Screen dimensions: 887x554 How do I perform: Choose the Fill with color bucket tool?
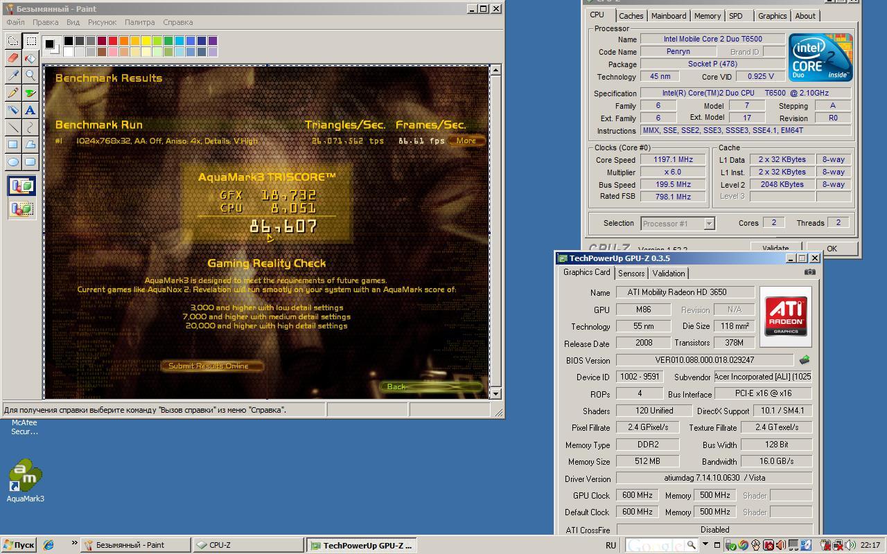coord(30,58)
